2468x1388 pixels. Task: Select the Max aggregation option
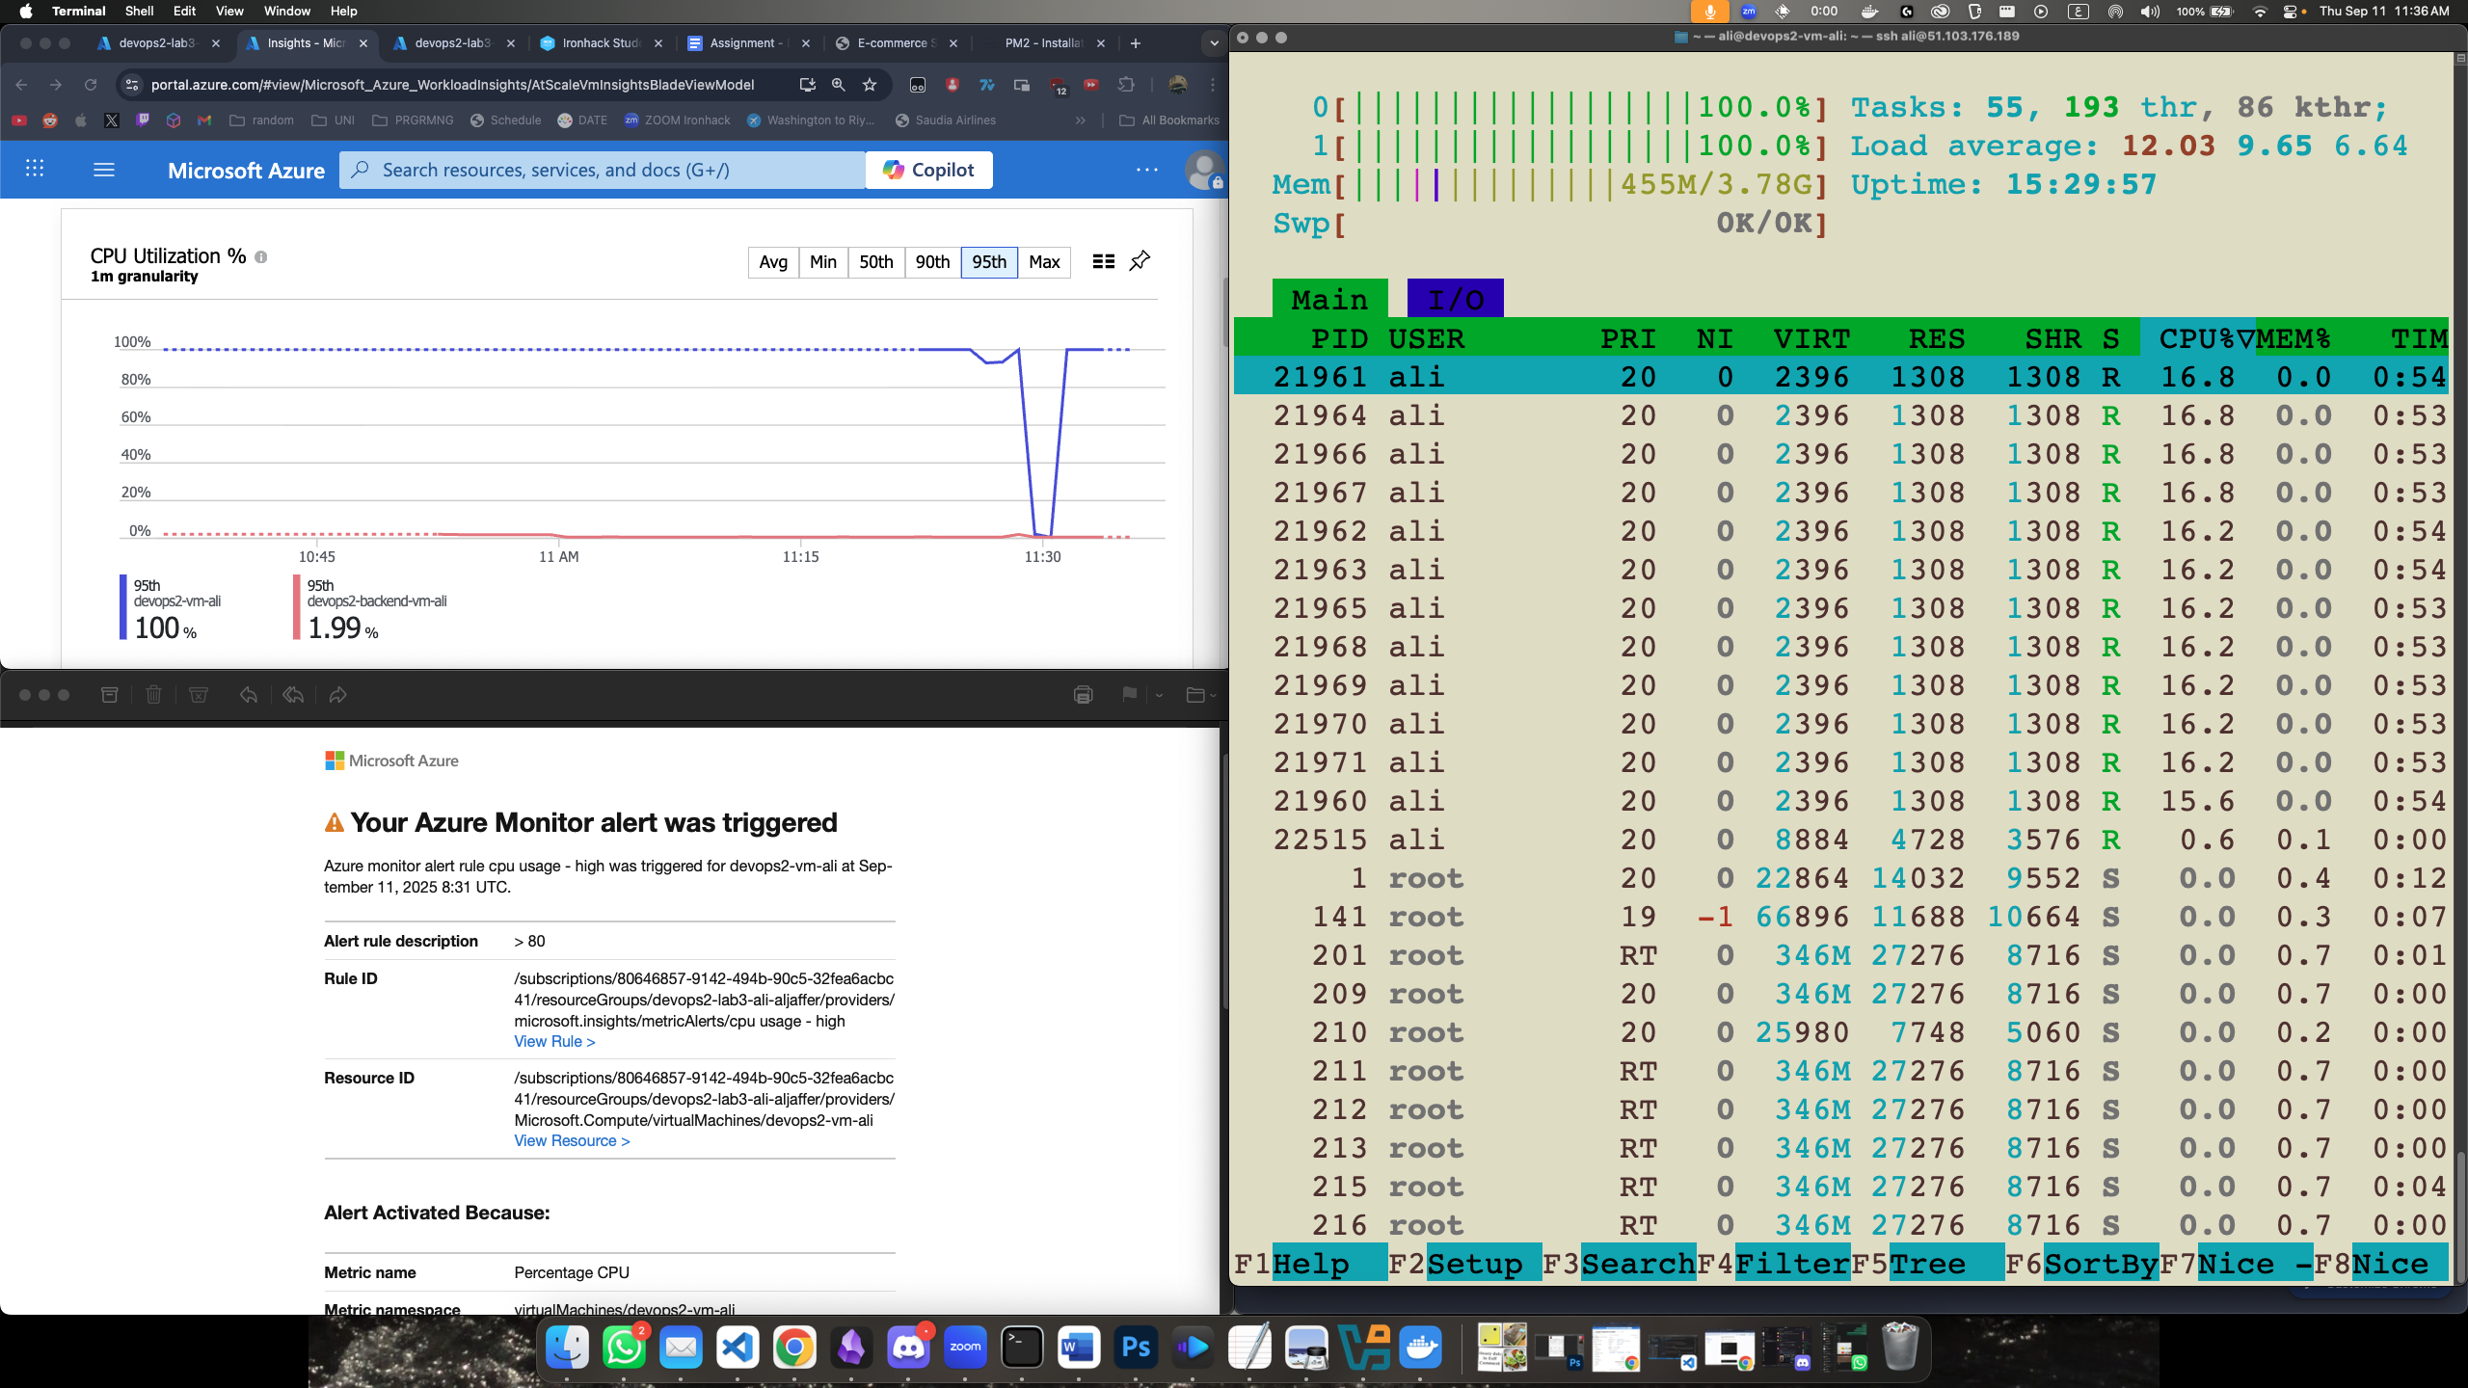[1043, 262]
